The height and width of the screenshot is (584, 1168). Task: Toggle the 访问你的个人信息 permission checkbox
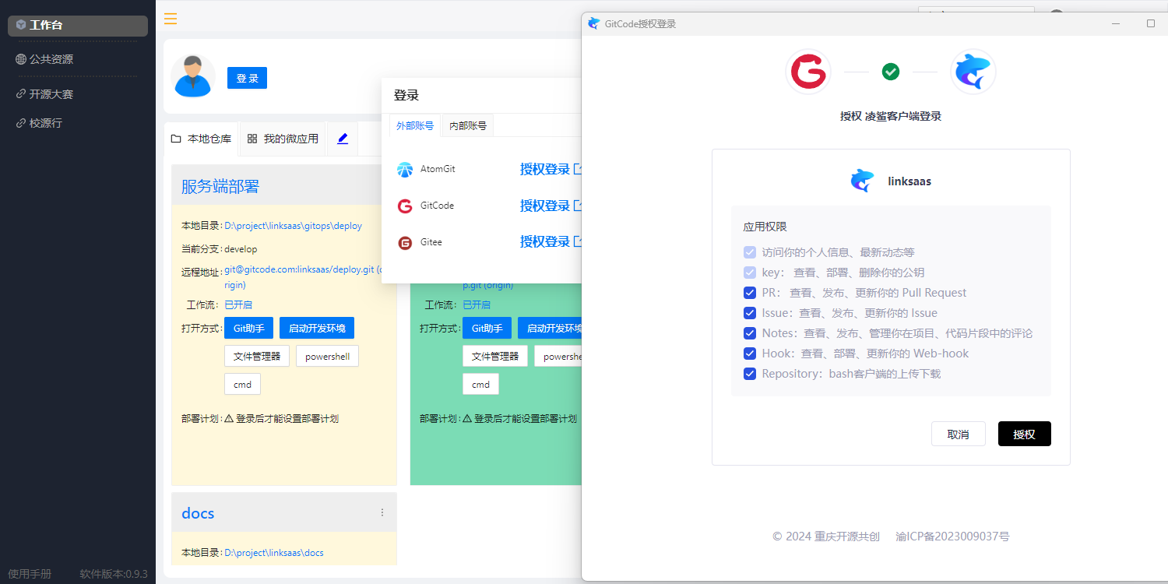coord(750,252)
